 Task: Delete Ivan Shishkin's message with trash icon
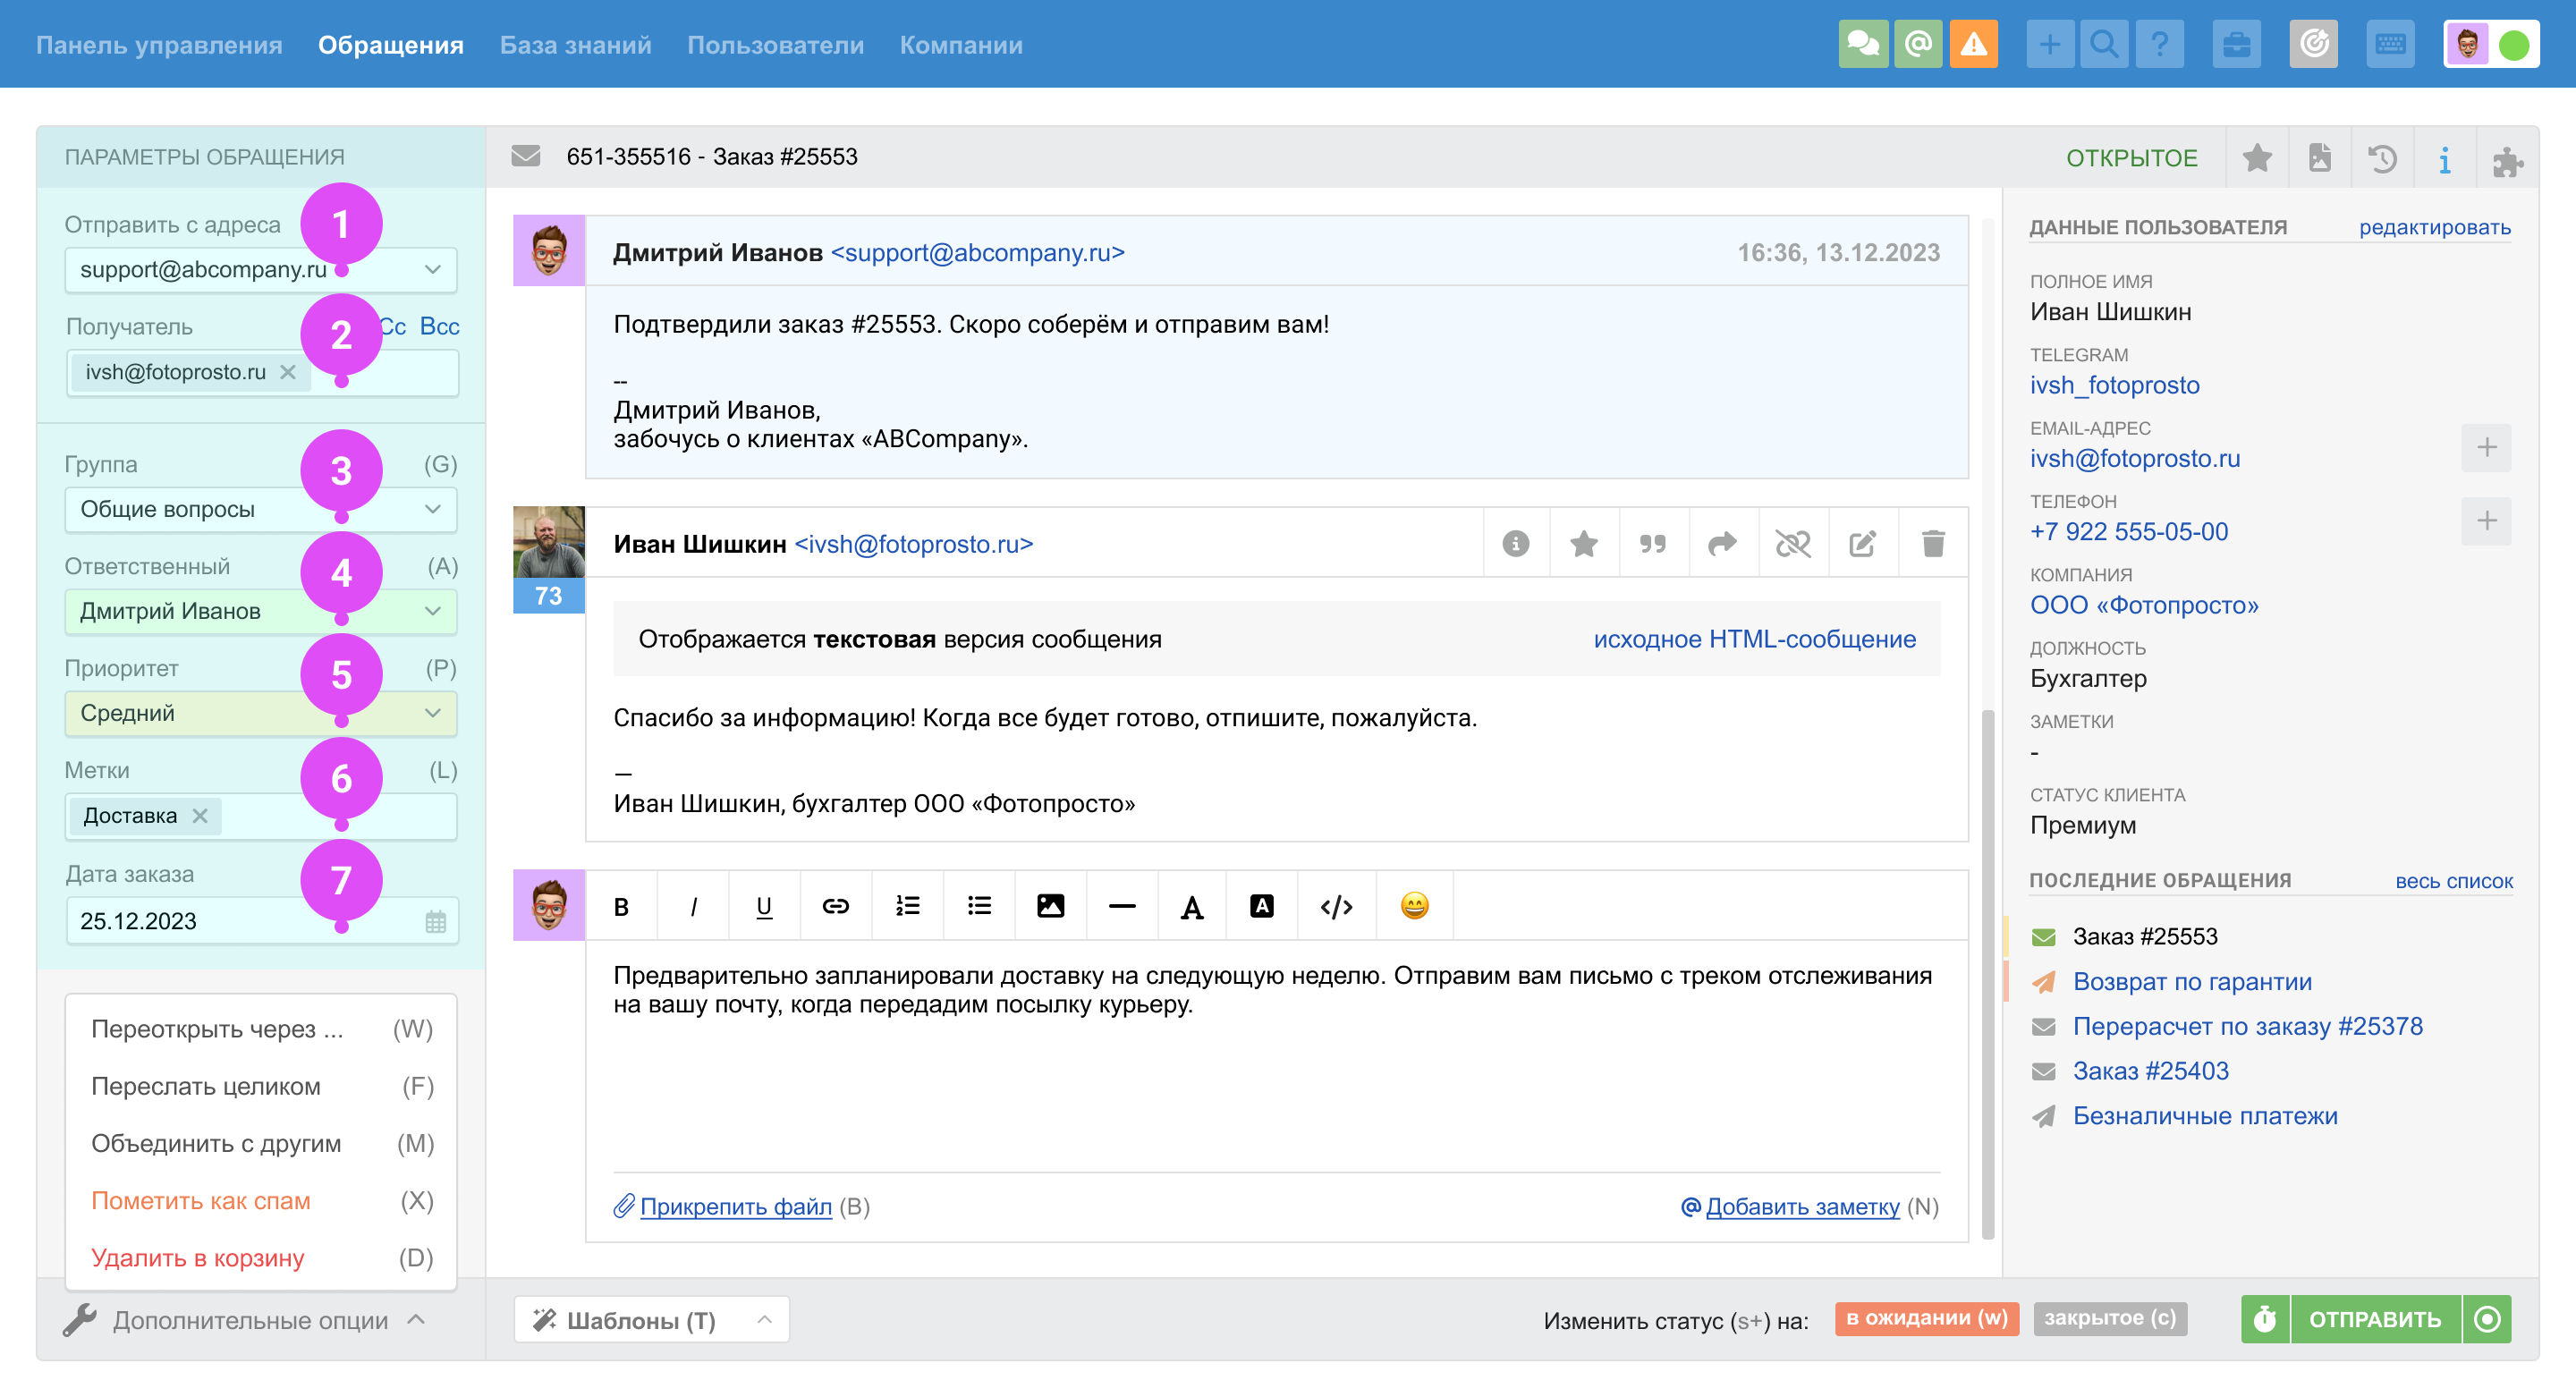pos(1933,544)
